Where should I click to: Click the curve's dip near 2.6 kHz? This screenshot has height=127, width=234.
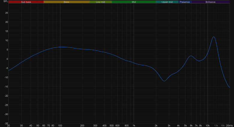[x=164, y=81]
